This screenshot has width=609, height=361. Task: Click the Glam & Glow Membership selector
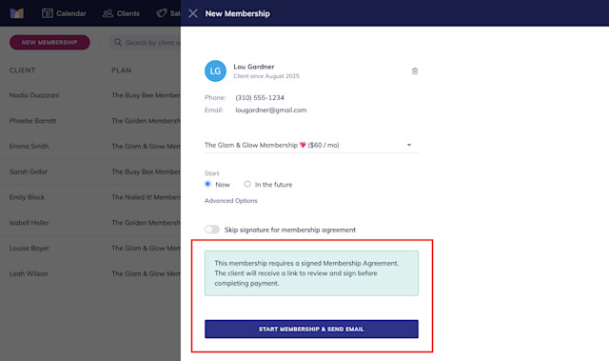[311, 145]
